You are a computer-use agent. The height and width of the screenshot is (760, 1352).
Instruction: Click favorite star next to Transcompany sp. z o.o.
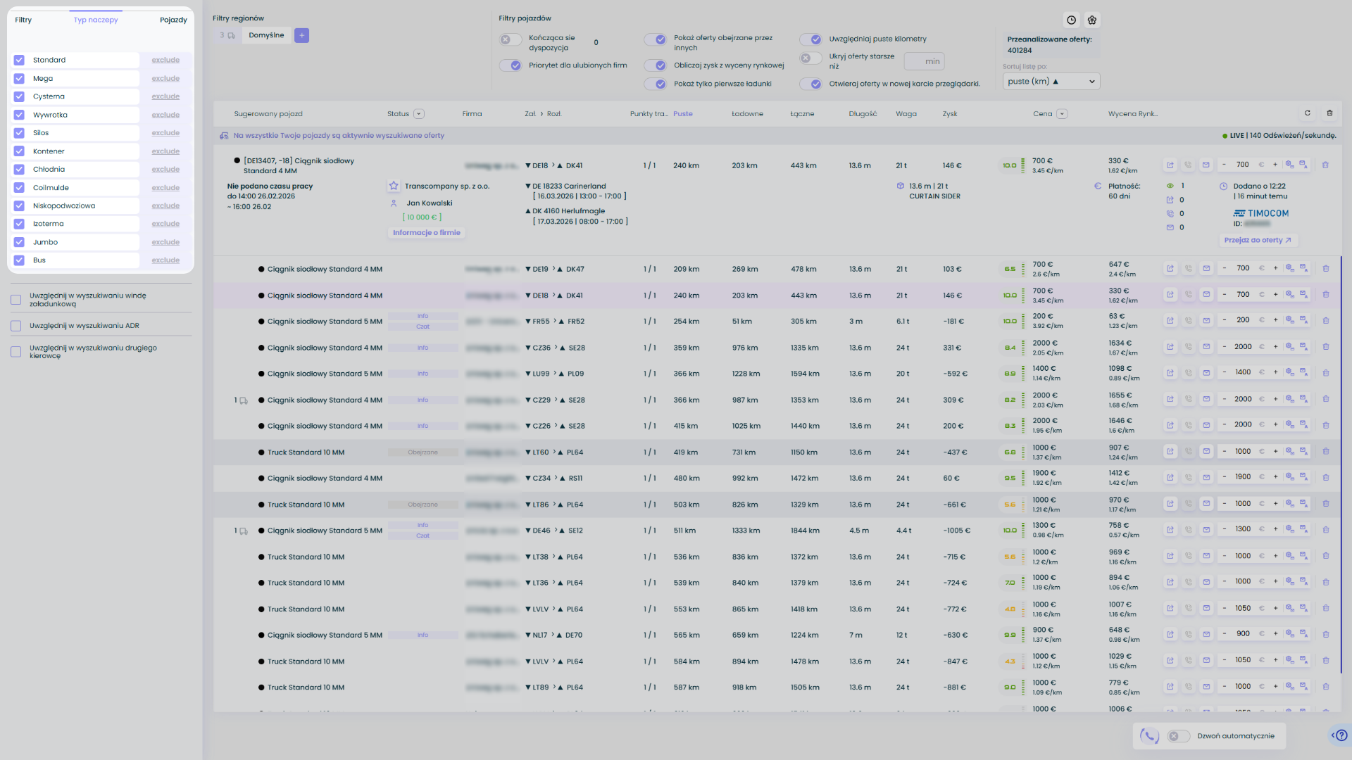(x=394, y=186)
